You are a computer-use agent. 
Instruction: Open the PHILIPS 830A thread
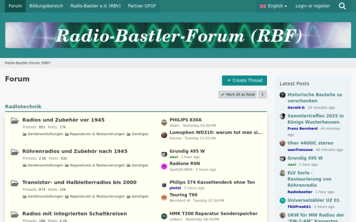186,120
